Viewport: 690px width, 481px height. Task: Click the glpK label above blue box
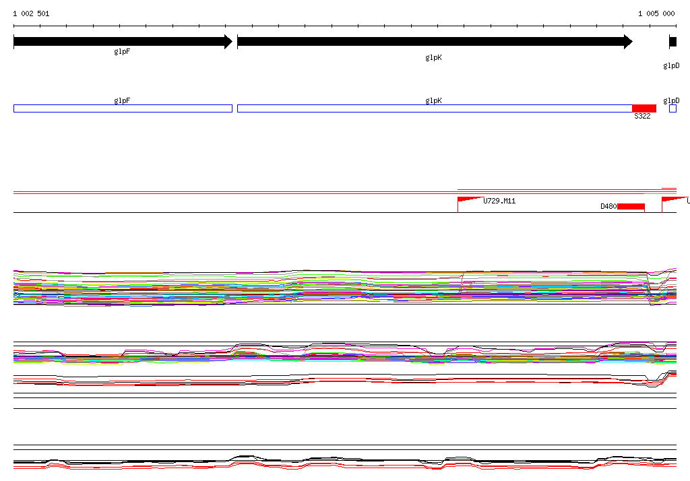click(x=433, y=101)
